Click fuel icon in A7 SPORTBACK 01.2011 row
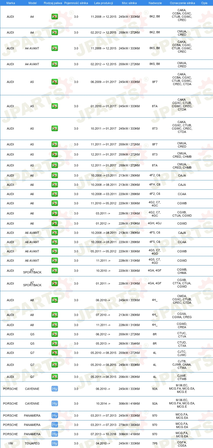This screenshot has width=213, height=448. pos(55,283)
